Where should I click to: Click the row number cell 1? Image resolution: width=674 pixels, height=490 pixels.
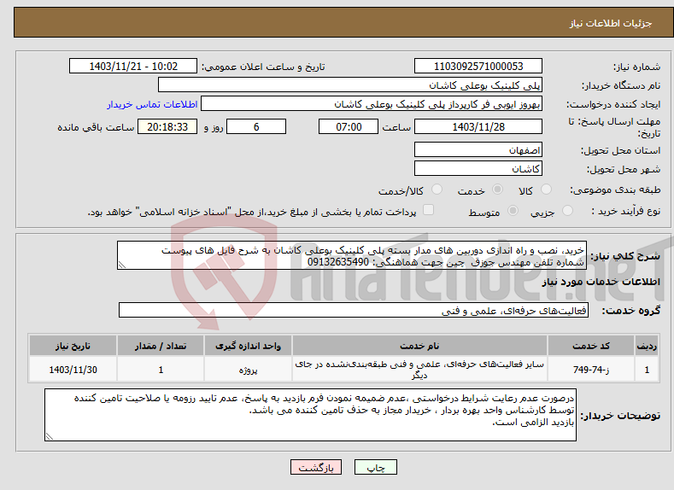(647, 370)
